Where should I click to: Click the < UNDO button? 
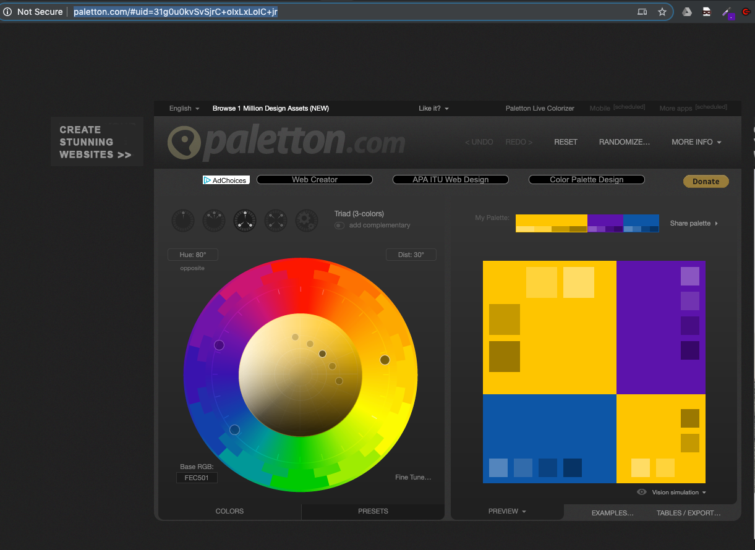point(479,142)
